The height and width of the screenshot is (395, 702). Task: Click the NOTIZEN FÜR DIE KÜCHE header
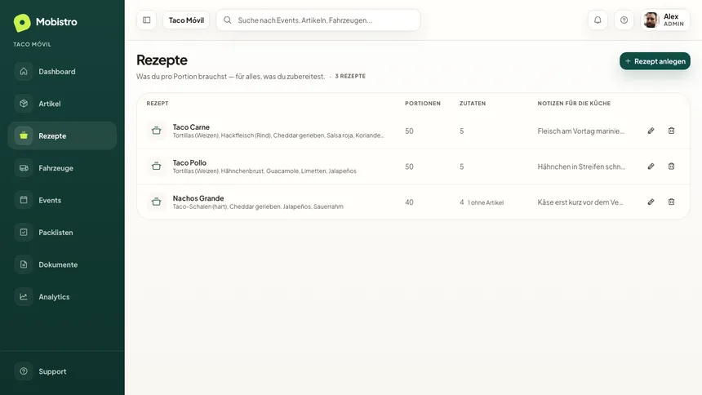click(x=574, y=104)
